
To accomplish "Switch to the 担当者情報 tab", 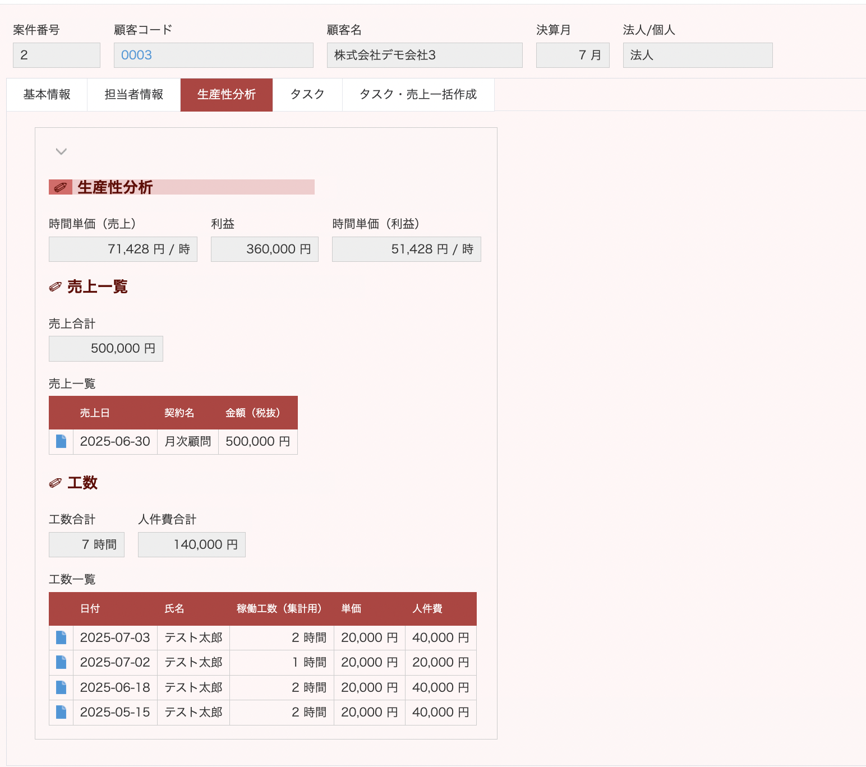I will [x=134, y=95].
